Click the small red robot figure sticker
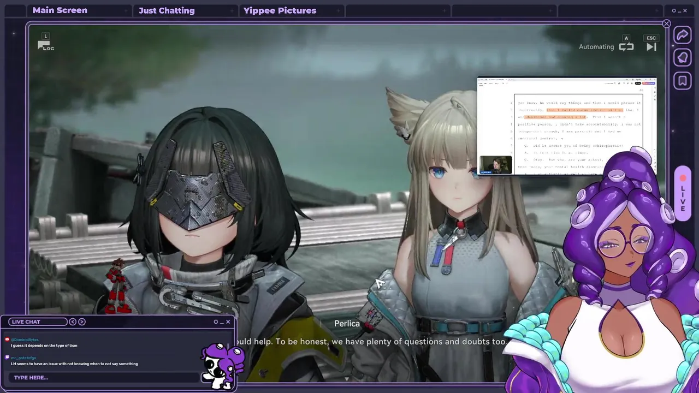This screenshot has width=699, height=393. (x=118, y=285)
